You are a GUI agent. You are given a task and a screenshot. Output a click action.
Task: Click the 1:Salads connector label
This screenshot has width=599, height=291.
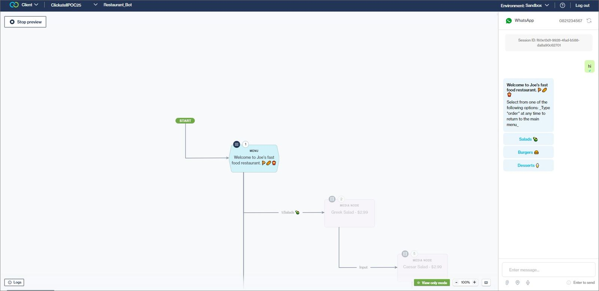tap(290, 212)
